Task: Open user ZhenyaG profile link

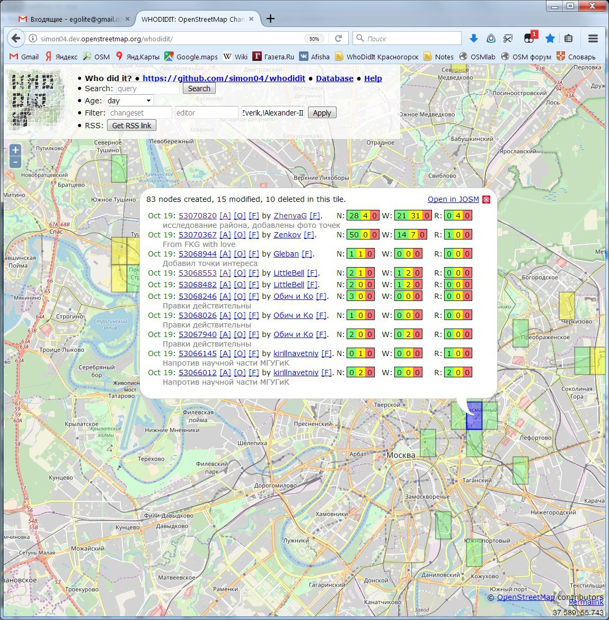Action: [290, 216]
